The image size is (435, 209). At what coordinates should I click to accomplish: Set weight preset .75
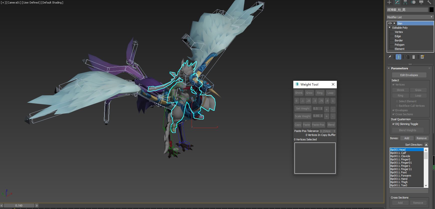[321, 101]
